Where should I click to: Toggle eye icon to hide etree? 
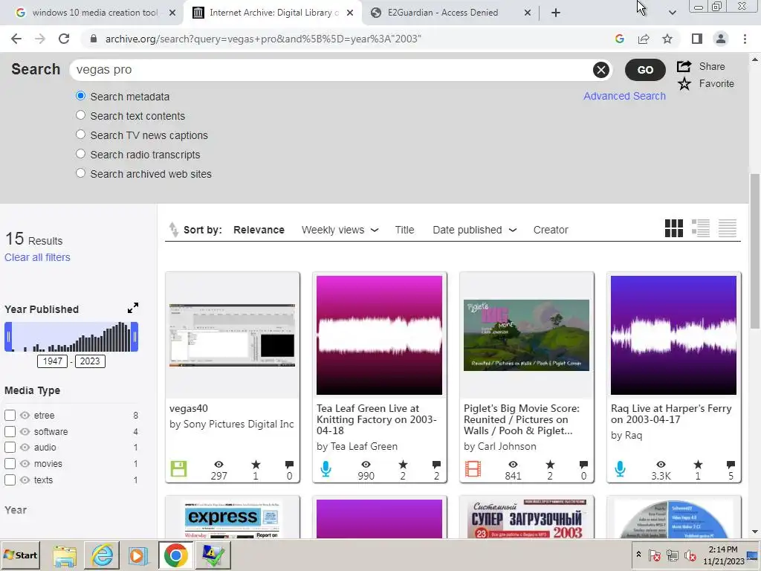tap(25, 416)
